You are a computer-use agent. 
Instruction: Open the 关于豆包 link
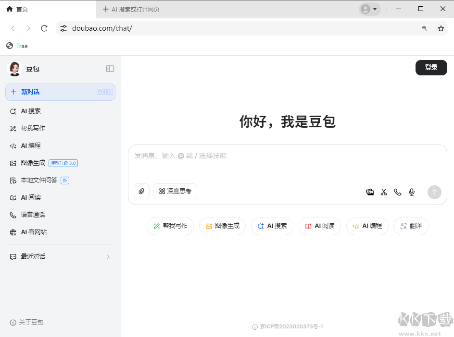(26, 322)
